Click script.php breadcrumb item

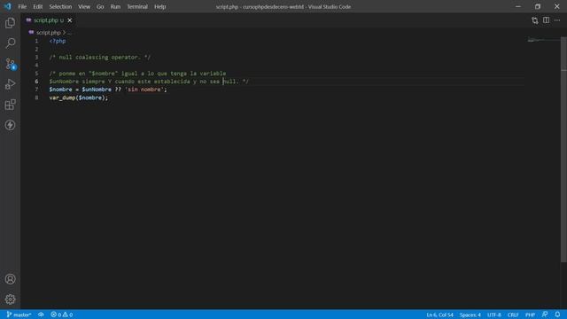48,33
